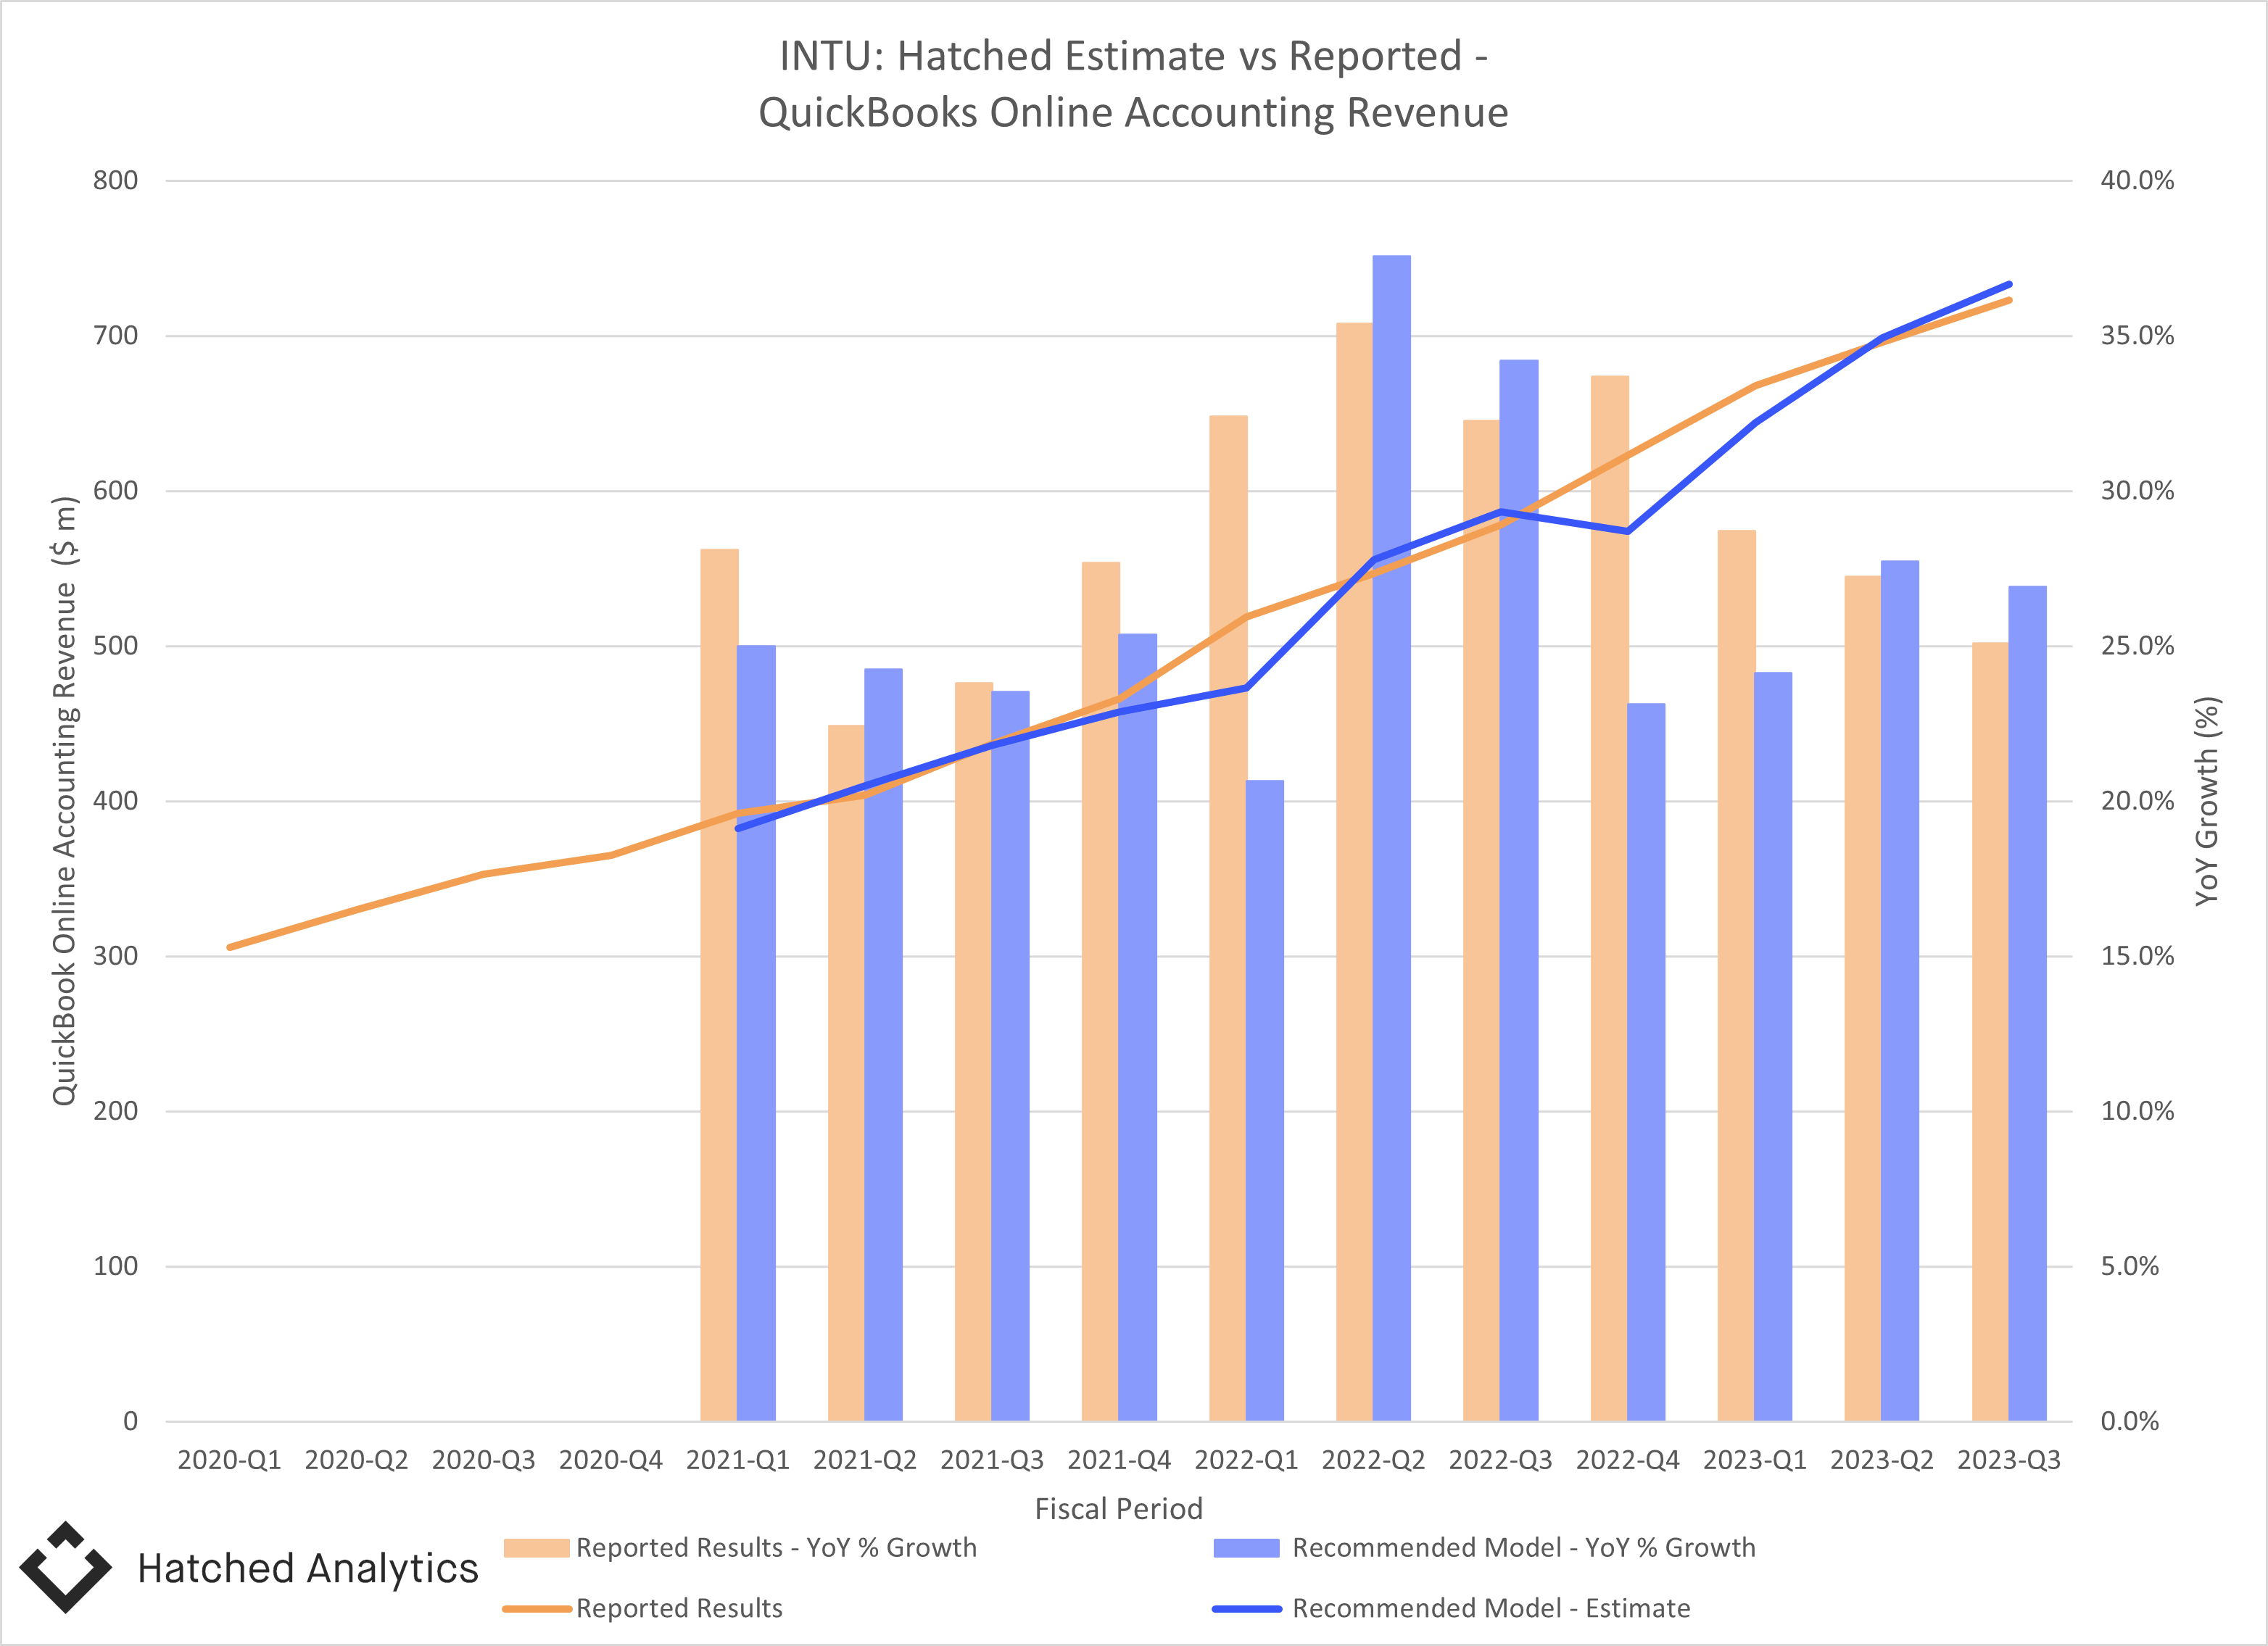Click the '2022-Q3' axis label

click(x=1500, y=1460)
